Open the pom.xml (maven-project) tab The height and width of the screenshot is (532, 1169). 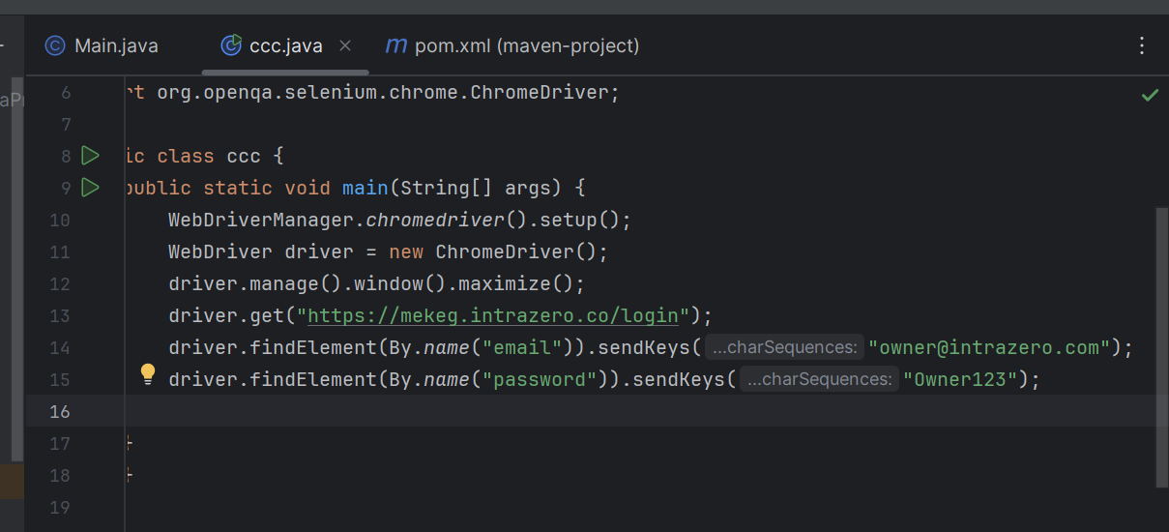tap(512, 45)
